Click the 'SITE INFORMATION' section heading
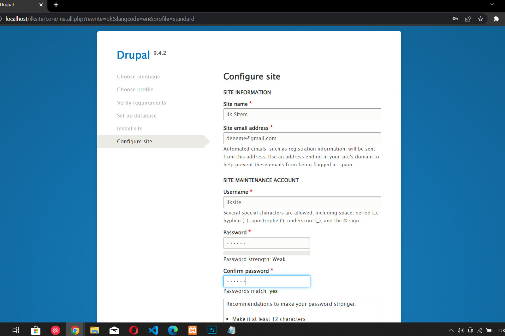505x336 pixels. pyautogui.click(x=247, y=92)
